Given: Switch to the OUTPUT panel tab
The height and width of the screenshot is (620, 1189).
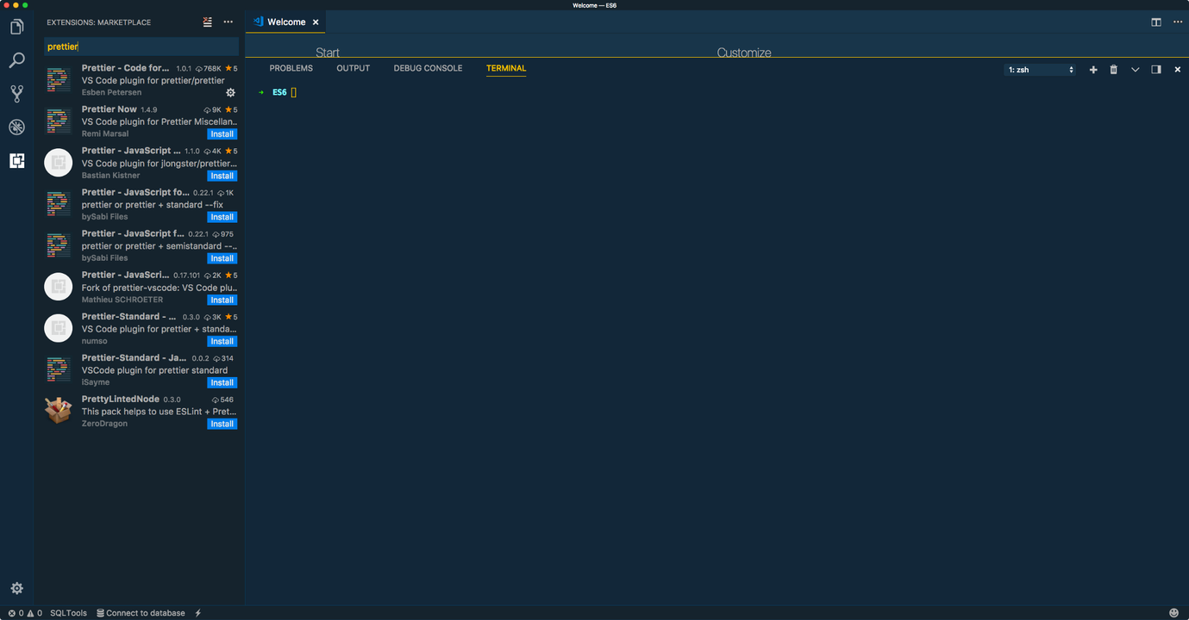Looking at the screenshot, I should 354,68.
